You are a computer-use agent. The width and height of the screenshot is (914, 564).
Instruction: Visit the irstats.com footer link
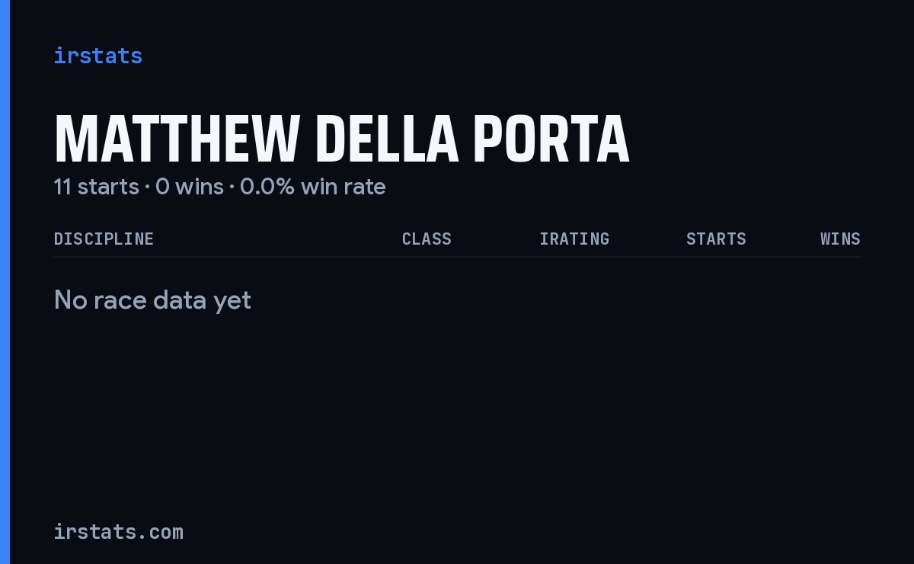tap(118, 531)
